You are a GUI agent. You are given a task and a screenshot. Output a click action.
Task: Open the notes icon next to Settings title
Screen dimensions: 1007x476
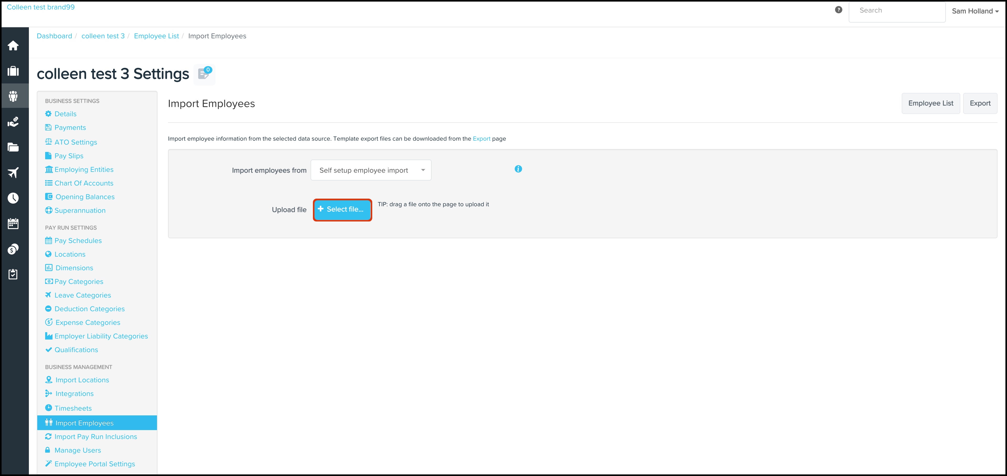coord(204,74)
